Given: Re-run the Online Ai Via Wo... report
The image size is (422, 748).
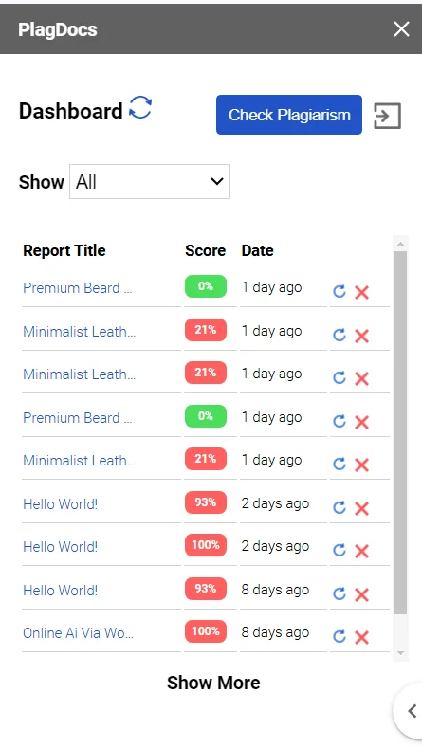Looking at the screenshot, I should pyautogui.click(x=339, y=637).
